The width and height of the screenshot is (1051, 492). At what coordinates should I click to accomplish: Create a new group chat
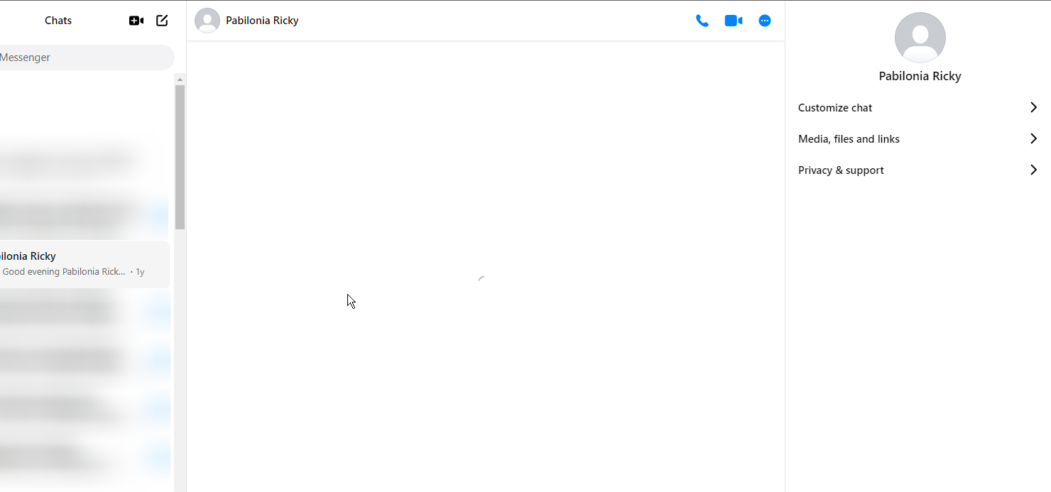pyautogui.click(x=136, y=21)
